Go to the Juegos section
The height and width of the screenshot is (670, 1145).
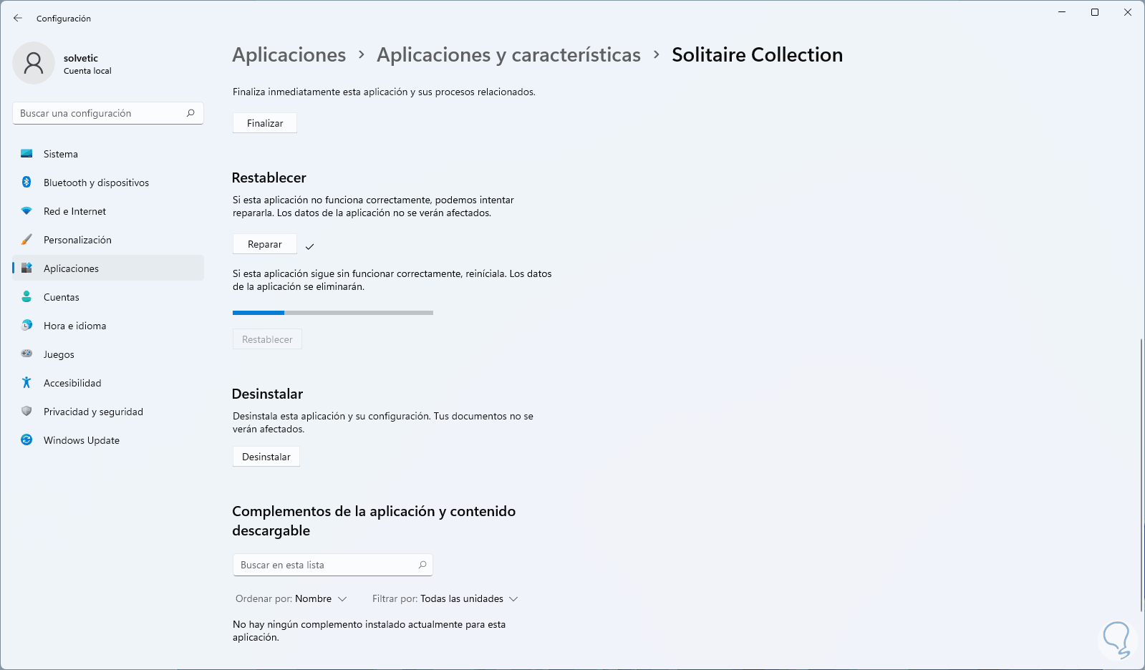(108, 354)
